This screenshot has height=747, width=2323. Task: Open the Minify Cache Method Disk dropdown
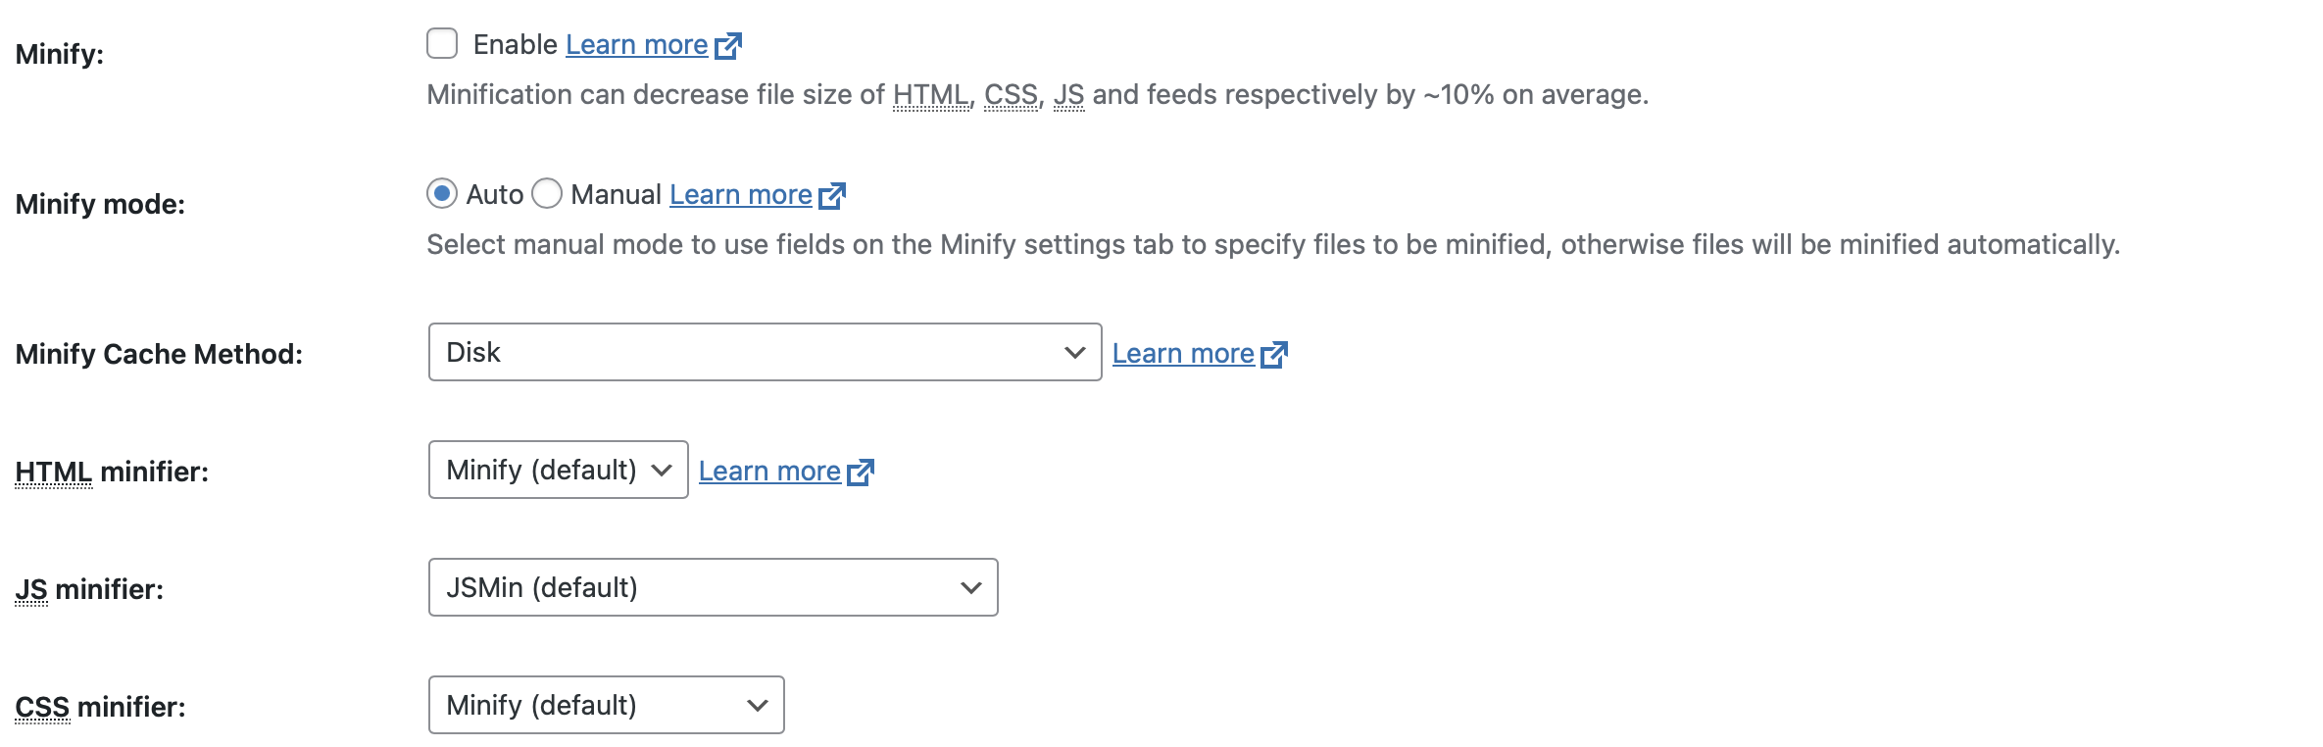point(766,352)
